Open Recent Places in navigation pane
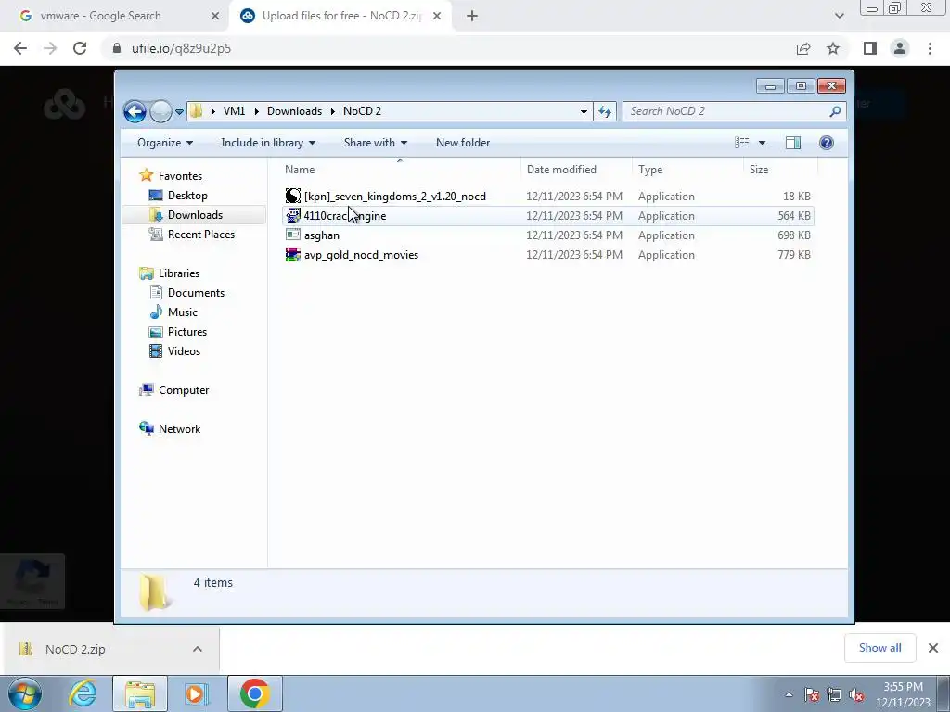 click(x=200, y=235)
